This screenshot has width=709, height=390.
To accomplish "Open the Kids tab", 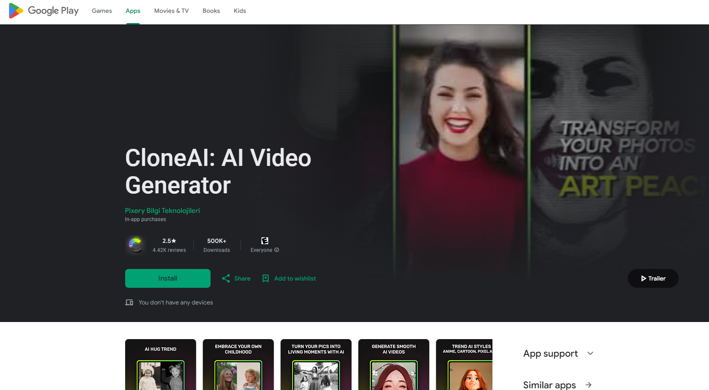I will point(240,11).
